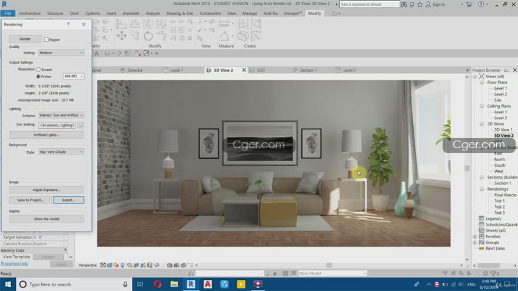Click the angular measure triangle icon
Image resolution: width=518 pixels, height=291 pixels.
[224, 36]
